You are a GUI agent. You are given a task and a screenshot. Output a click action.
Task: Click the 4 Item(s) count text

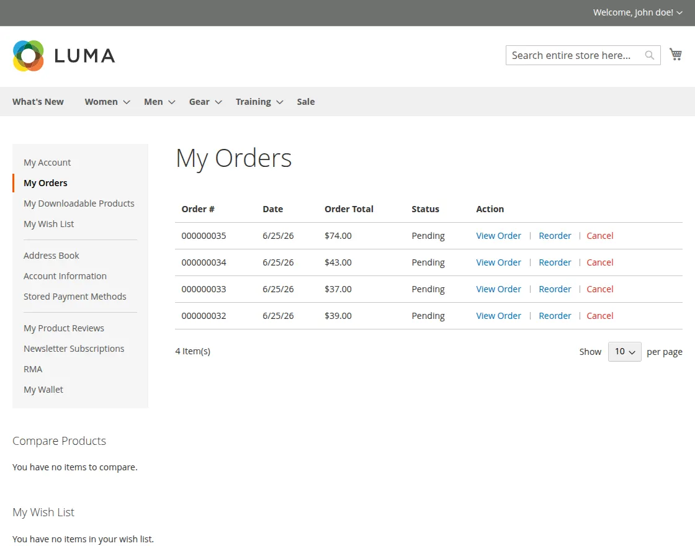[193, 351]
